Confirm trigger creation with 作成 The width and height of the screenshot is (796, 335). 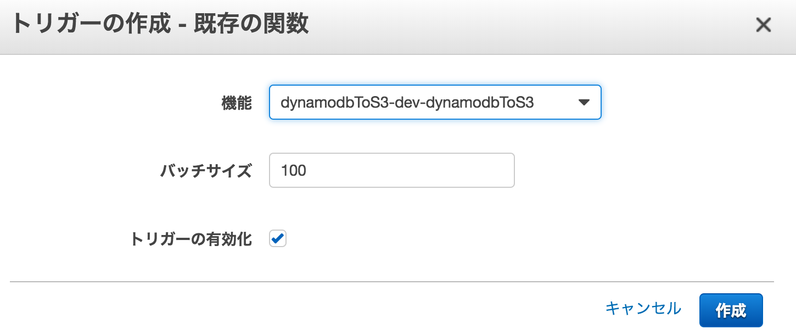[731, 309]
